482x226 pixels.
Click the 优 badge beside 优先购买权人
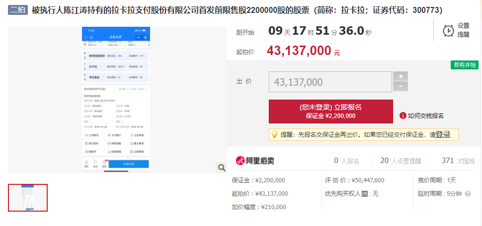(365, 194)
